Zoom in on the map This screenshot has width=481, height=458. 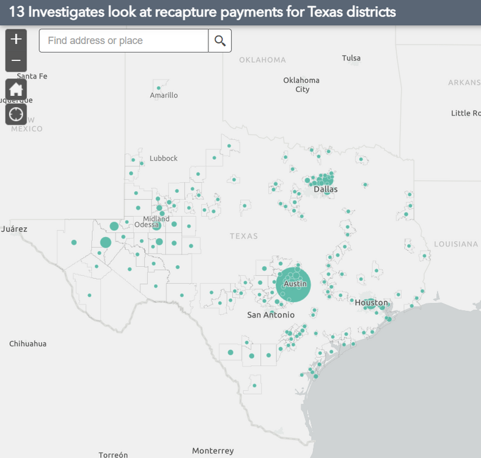coord(16,39)
